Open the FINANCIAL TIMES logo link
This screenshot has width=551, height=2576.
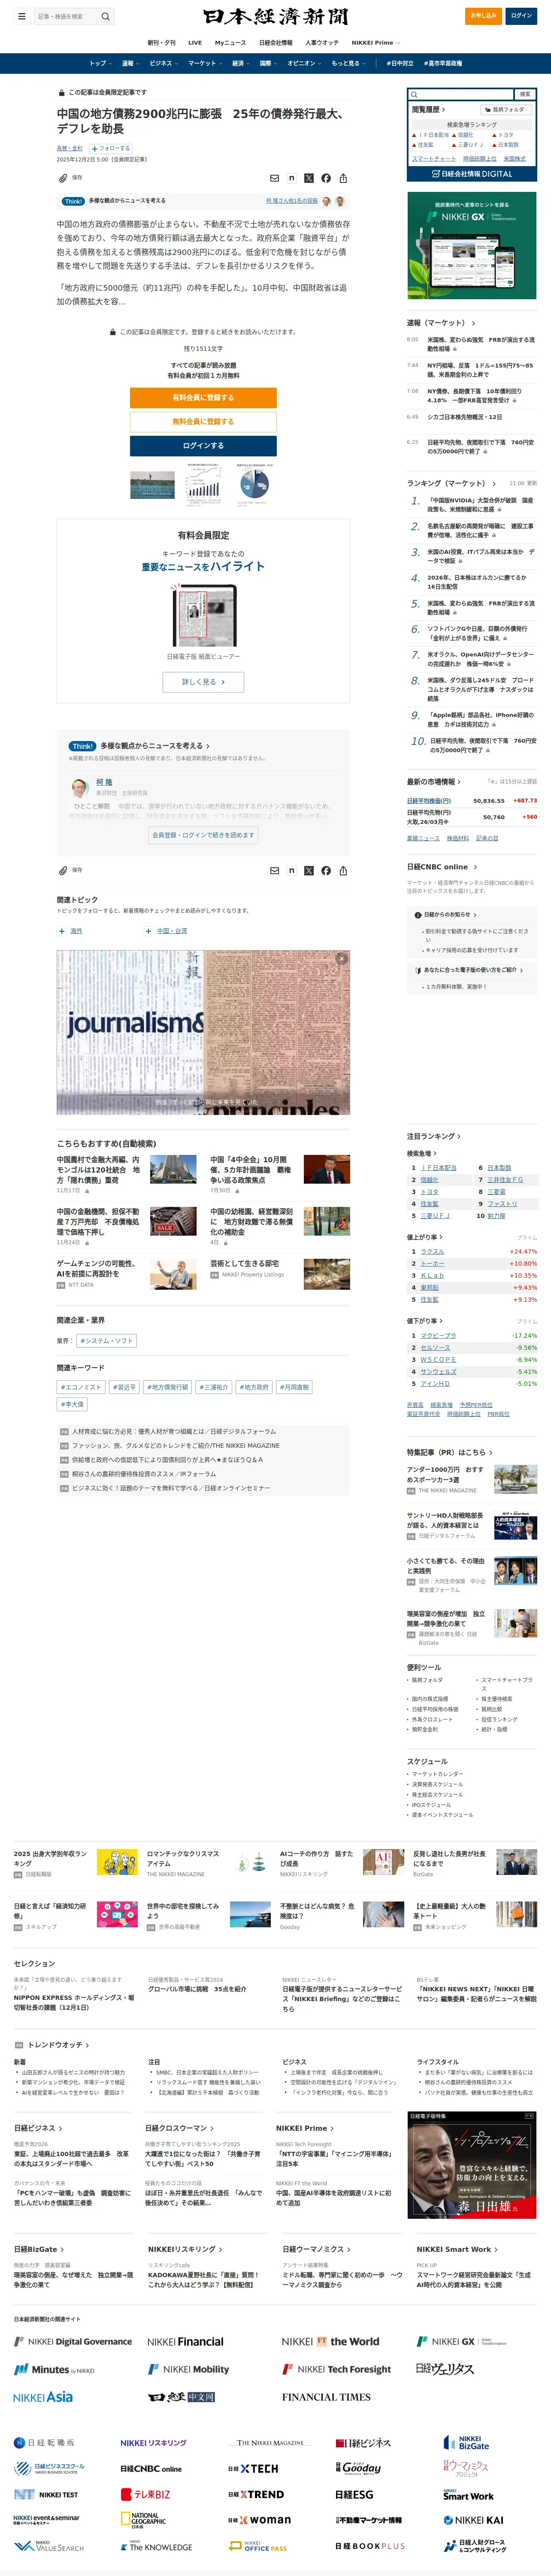coord(326,2397)
